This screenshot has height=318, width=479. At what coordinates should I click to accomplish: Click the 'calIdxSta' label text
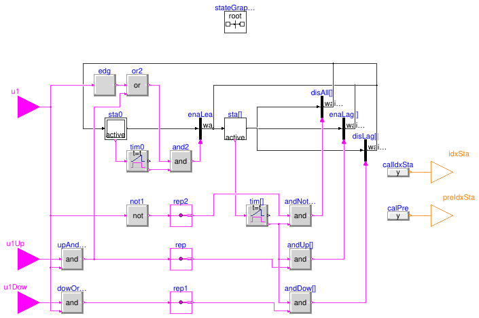pos(397,164)
